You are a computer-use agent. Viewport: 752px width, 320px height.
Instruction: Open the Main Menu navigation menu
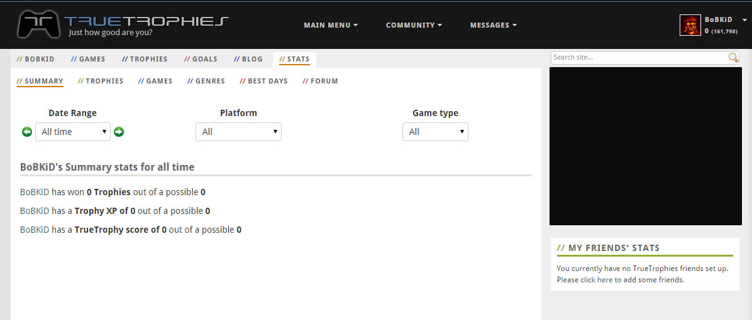tap(331, 25)
